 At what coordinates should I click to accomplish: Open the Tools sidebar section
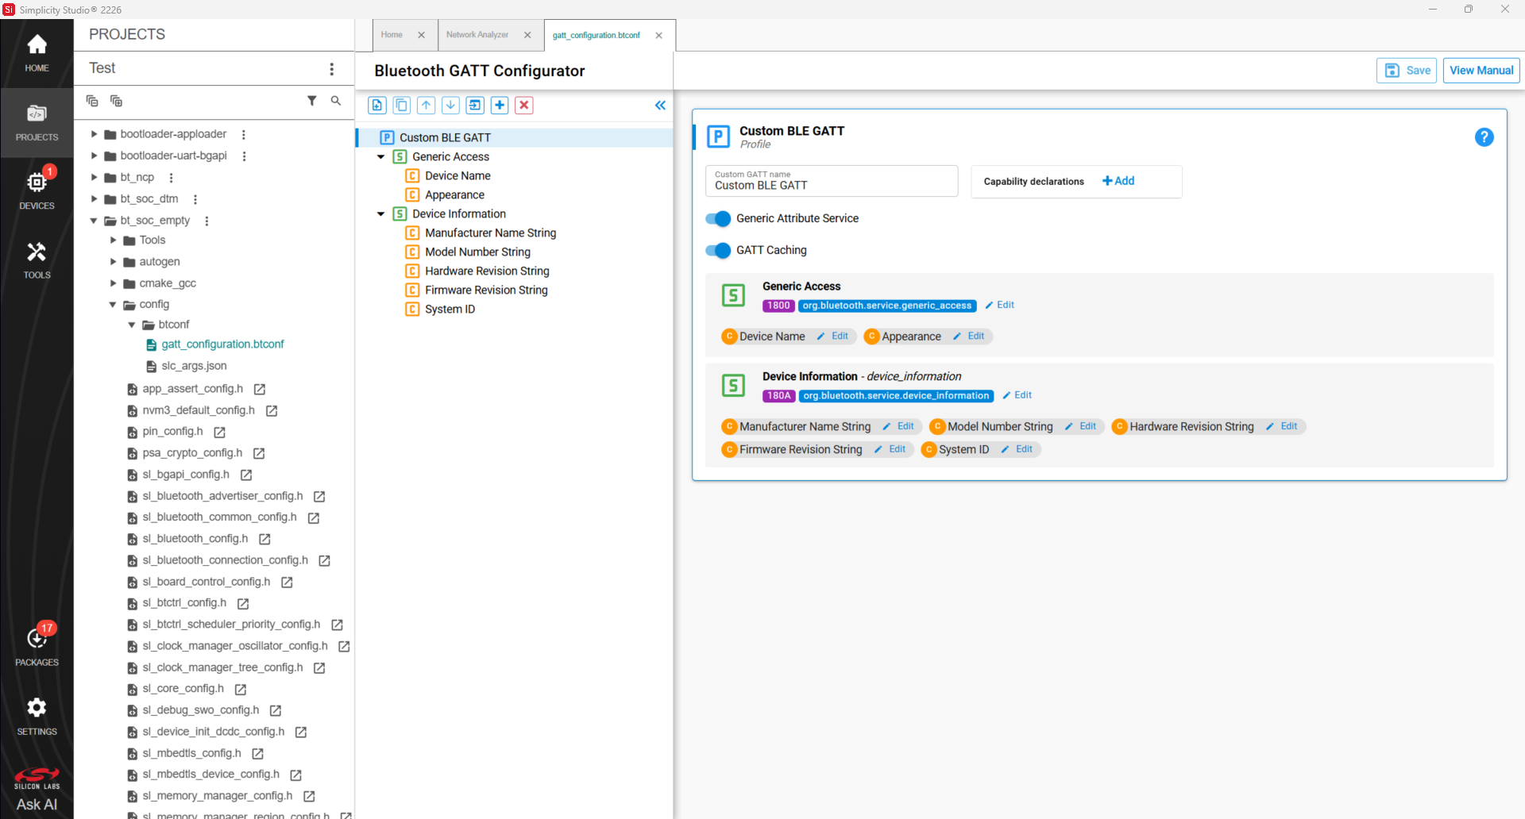click(37, 260)
